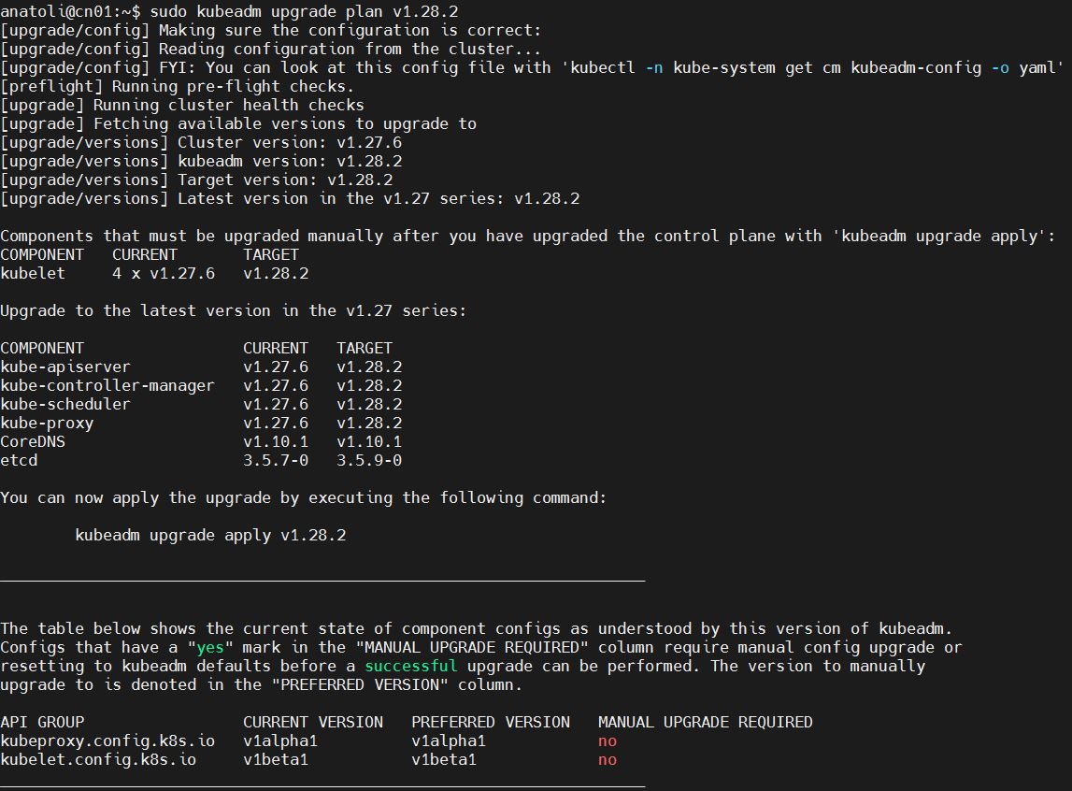The width and height of the screenshot is (1072, 791).
Task: Select the kube-controller-manager entry
Action: tap(107, 385)
